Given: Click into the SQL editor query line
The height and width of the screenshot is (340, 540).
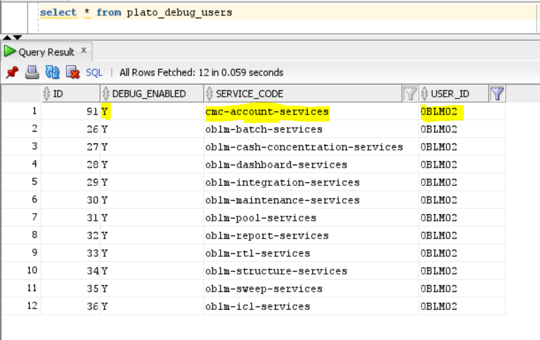Looking at the screenshot, I should click(287, 12).
